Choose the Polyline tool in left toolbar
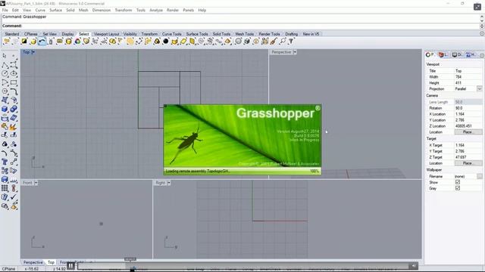 5,65
